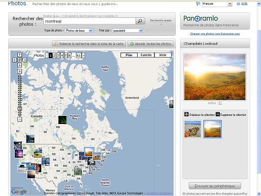Switch map to Satellite view
The width and height of the screenshot is (261, 196).
coord(146,55)
